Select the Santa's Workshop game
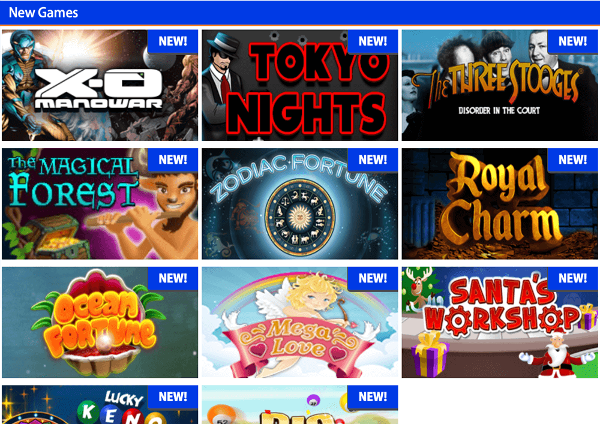This screenshot has height=424, width=600. click(500, 322)
